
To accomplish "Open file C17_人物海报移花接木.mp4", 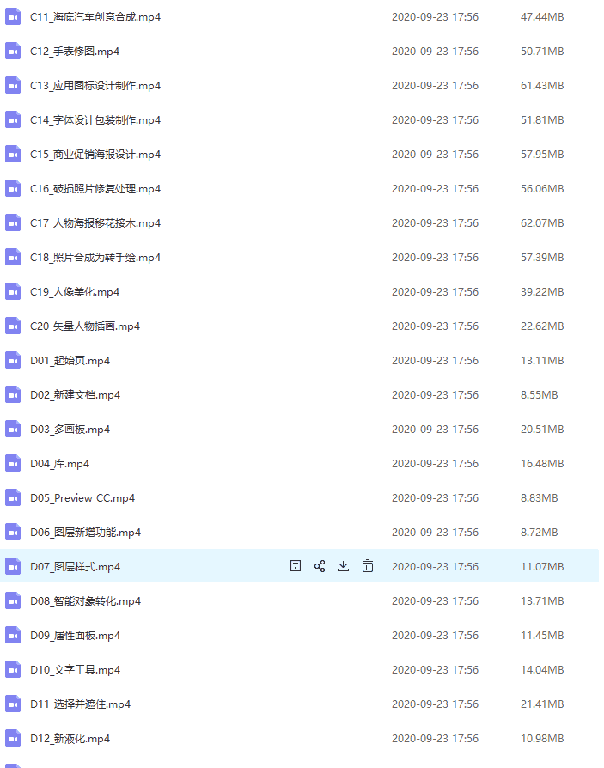I will [95, 222].
